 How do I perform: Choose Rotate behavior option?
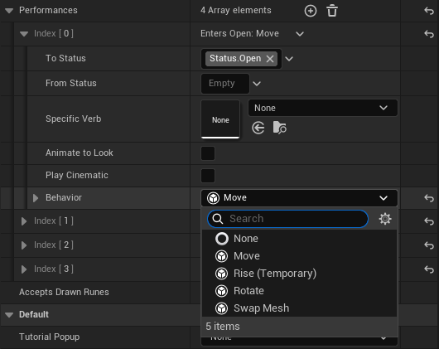point(299,291)
